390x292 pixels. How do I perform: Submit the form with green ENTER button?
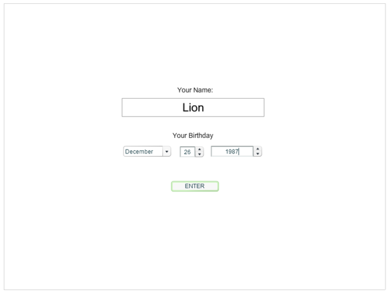pyautogui.click(x=195, y=186)
